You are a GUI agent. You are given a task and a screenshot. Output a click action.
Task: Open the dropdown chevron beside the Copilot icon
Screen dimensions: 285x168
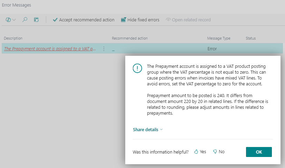14,20
